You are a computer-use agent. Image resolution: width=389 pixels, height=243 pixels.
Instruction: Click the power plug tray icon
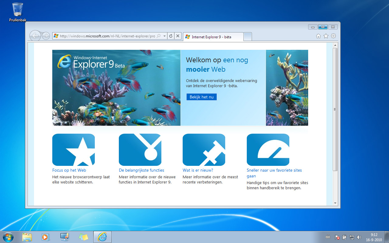click(345, 237)
